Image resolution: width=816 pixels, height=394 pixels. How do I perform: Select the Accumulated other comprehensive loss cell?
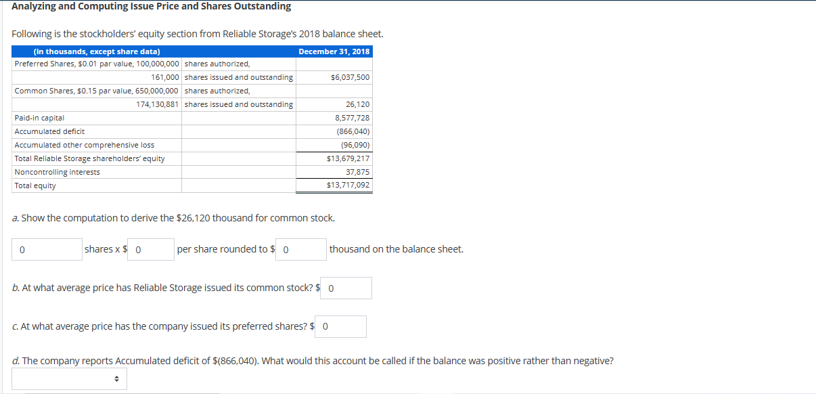pos(95,145)
